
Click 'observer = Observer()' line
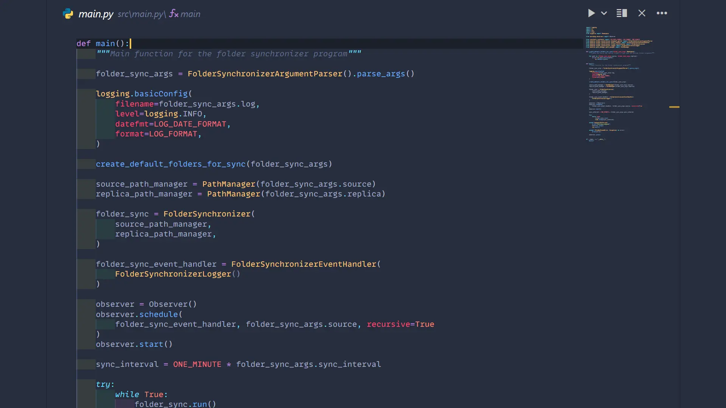146,304
